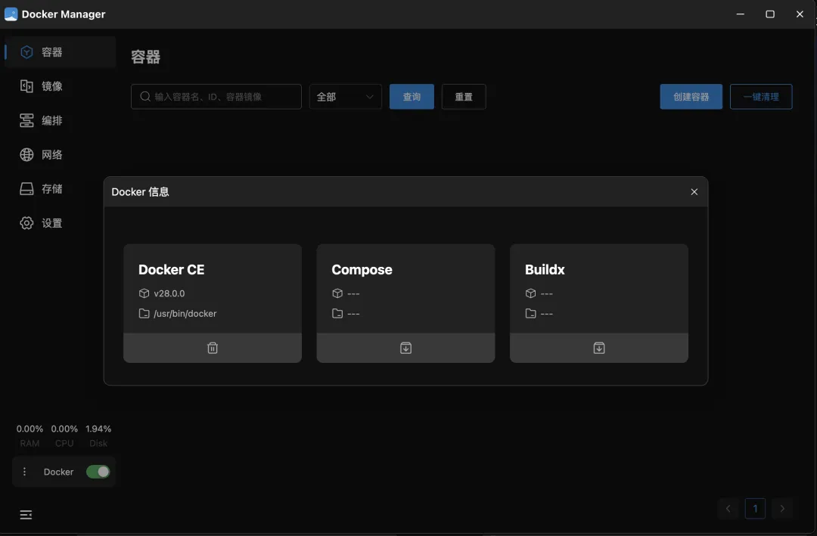Viewport: 817px width, 536px height.
Task: Click the Buildx card title
Action: pos(545,269)
